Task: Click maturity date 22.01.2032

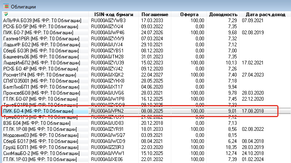Action: 152,159
